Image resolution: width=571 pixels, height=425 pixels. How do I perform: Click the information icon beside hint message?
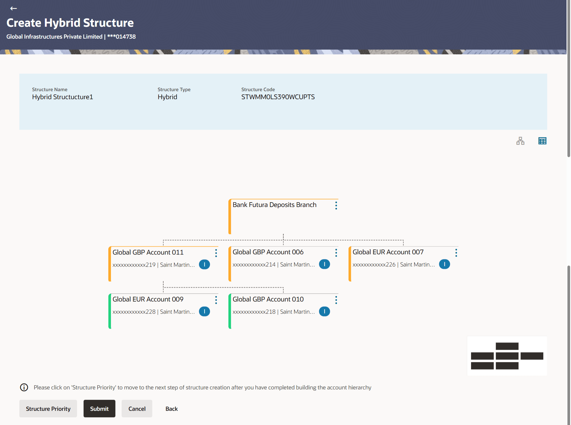[24, 387]
